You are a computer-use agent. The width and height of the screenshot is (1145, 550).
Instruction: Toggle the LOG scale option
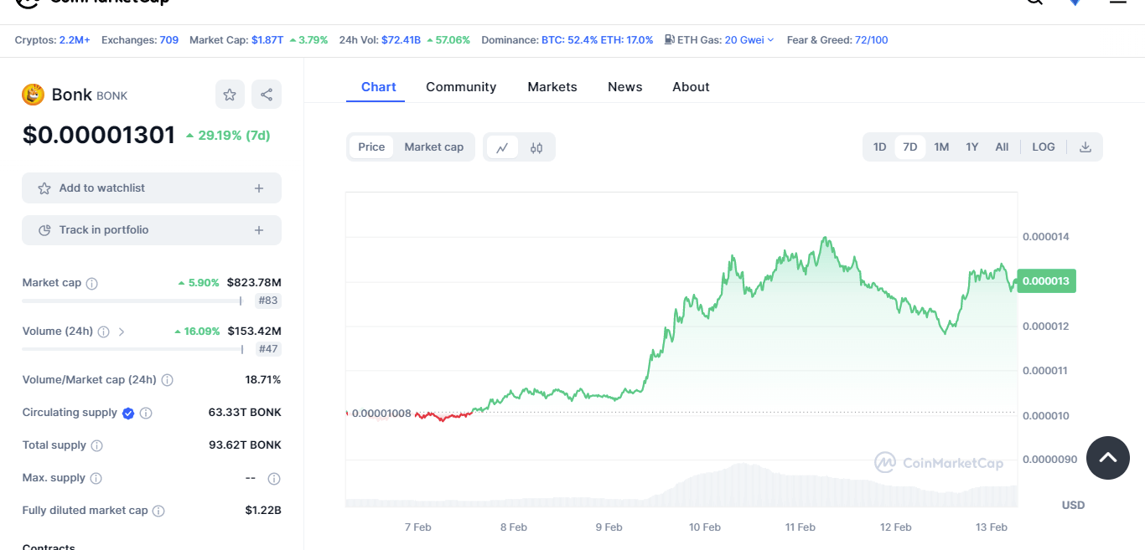point(1044,147)
